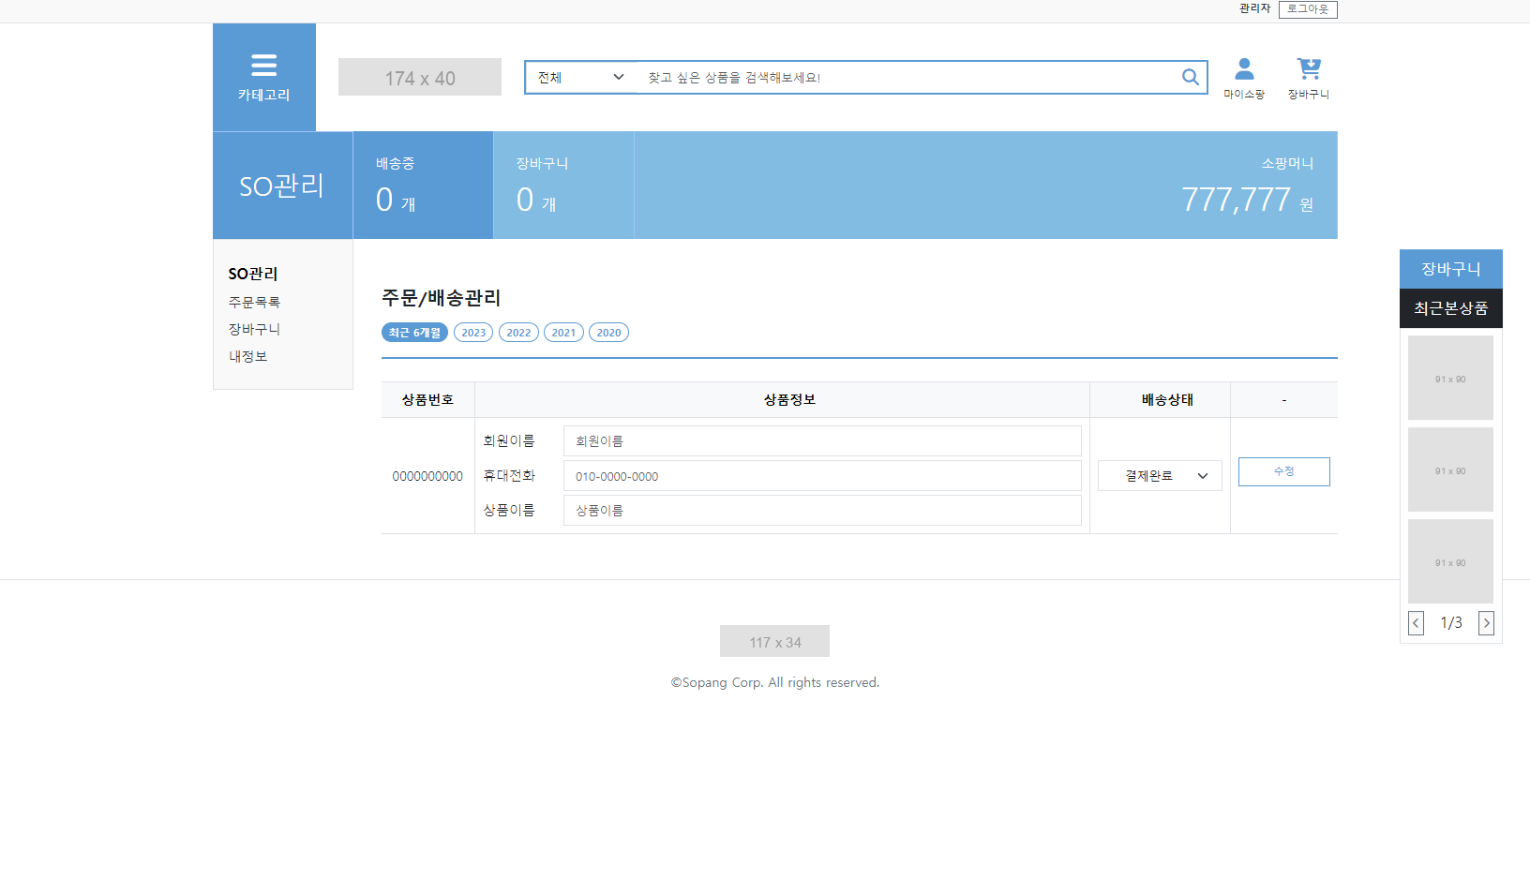Viewport: 1530px width, 879px height.
Task: Select the 2020 year filter
Action: (608, 333)
